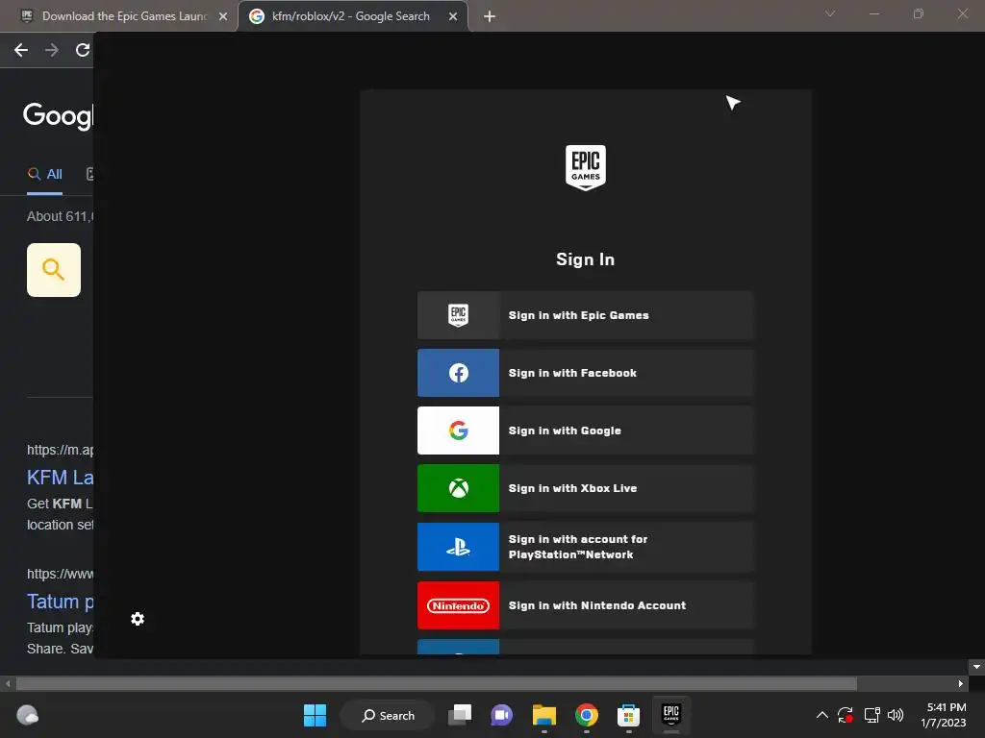Click the partially visible sign-in option below Nintendo
The image size is (985, 738).
pyautogui.click(x=585, y=647)
